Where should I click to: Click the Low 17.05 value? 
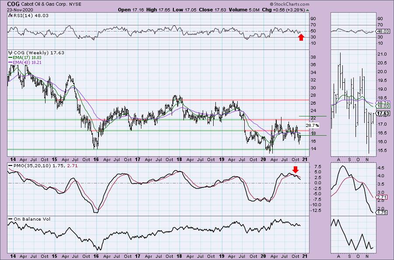coord(185,10)
